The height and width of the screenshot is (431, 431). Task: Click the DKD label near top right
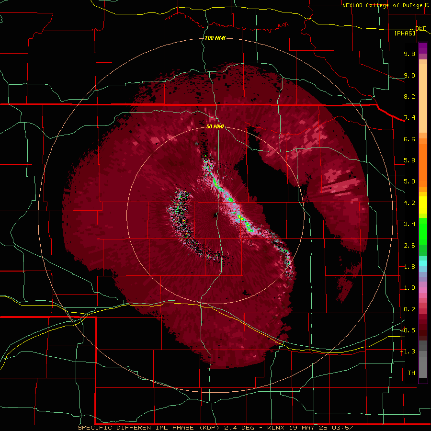click(x=421, y=28)
